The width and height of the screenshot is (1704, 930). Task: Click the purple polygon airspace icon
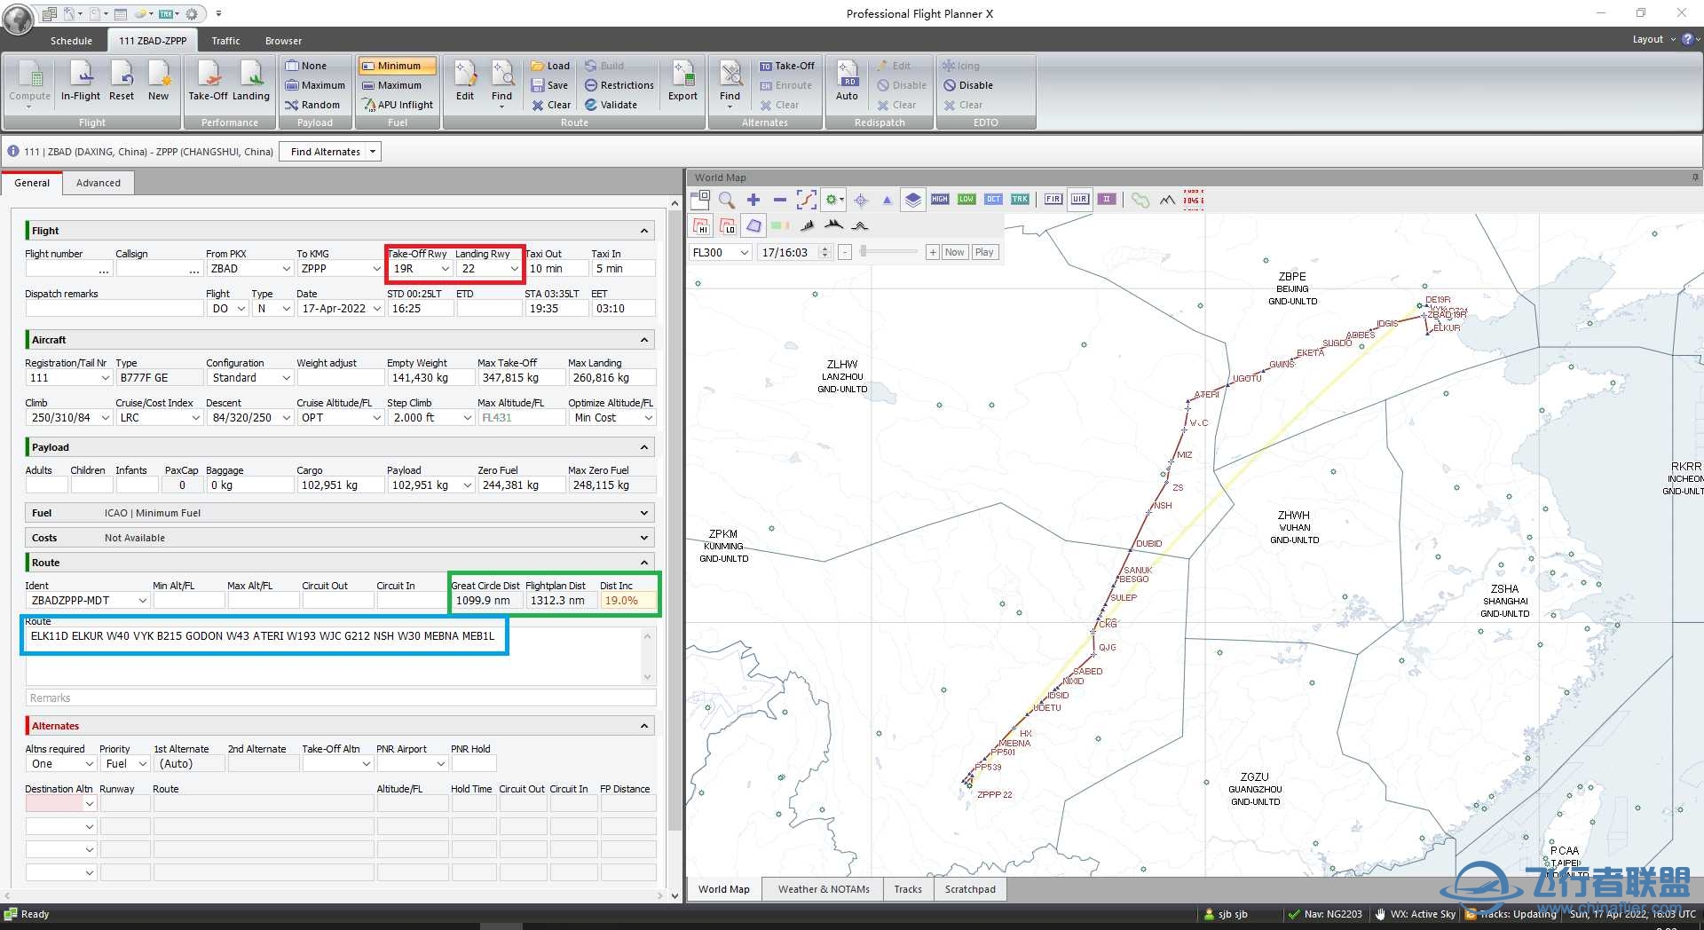click(x=753, y=225)
